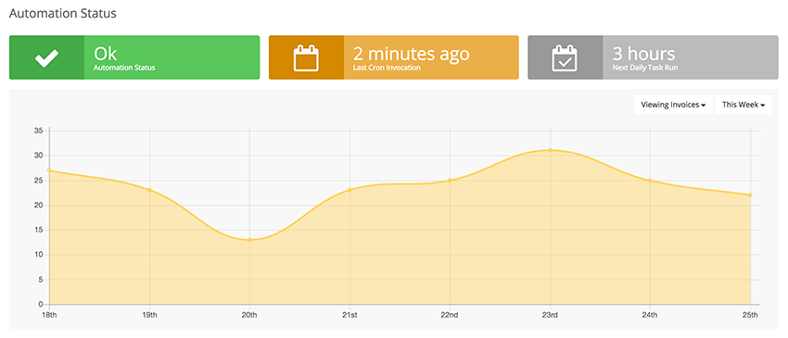
Task: Click the green checkmark status icon
Action: (x=46, y=57)
